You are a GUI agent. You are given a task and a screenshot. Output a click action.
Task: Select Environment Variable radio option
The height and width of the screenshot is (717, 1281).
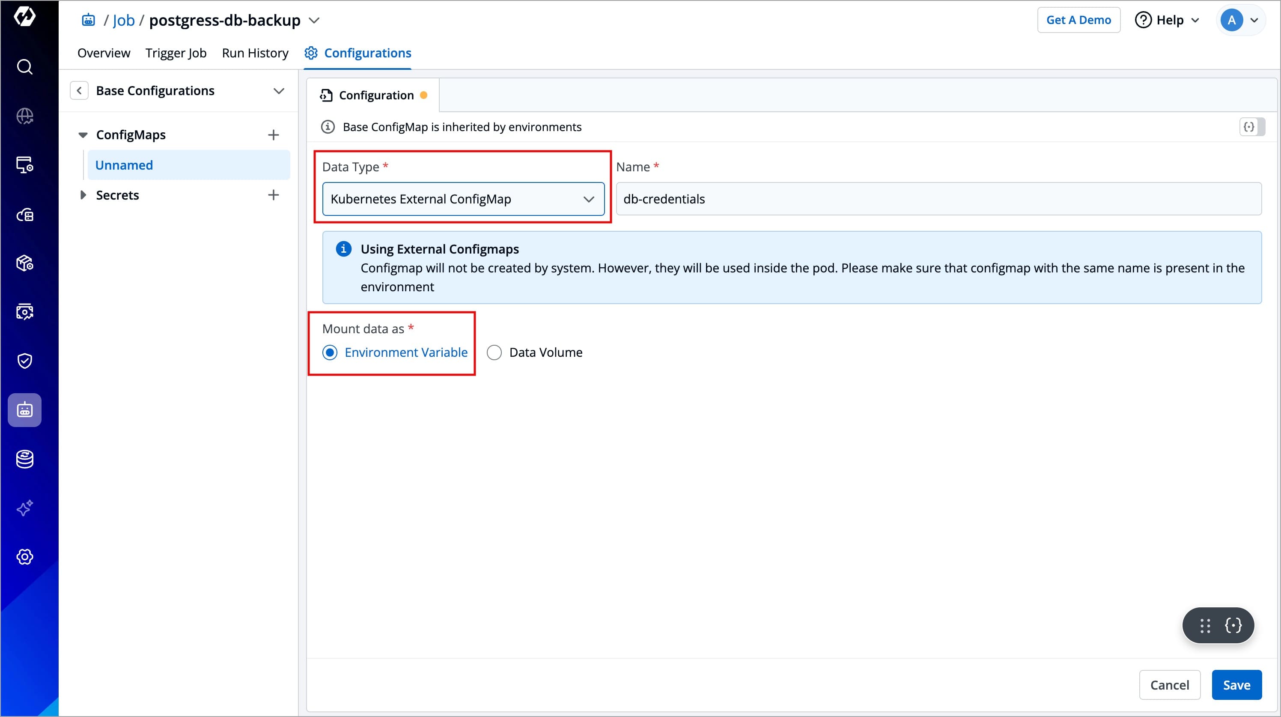pos(330,352)
